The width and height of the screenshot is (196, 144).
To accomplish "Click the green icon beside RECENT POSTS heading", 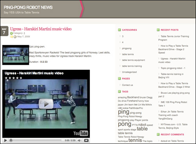I will pos(158,30).
